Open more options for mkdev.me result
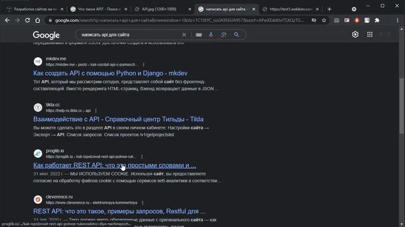 (x=144, y=64)
